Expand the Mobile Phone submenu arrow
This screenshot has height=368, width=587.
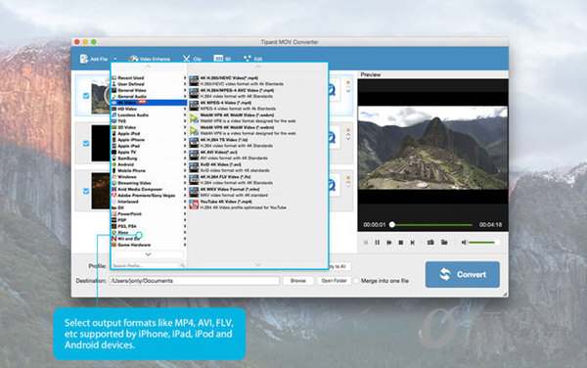(185, 170)
